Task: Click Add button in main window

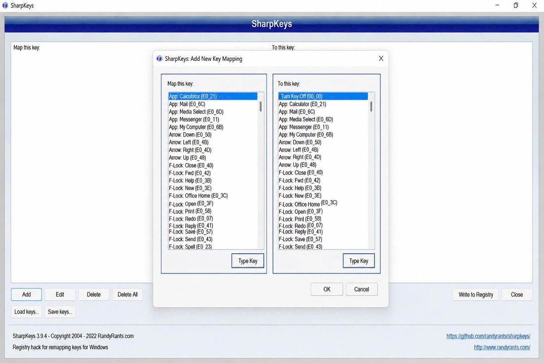Action: 27,294
